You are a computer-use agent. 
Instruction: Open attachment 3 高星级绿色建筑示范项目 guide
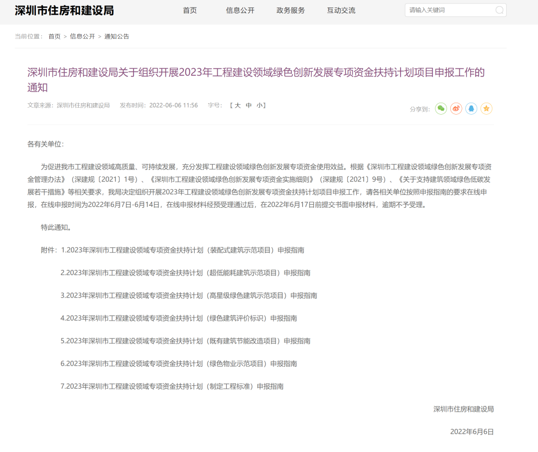coord(189,296)
